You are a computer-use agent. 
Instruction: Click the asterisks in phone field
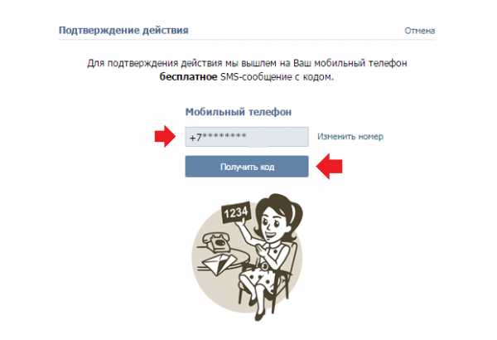(x=224, y=136)
